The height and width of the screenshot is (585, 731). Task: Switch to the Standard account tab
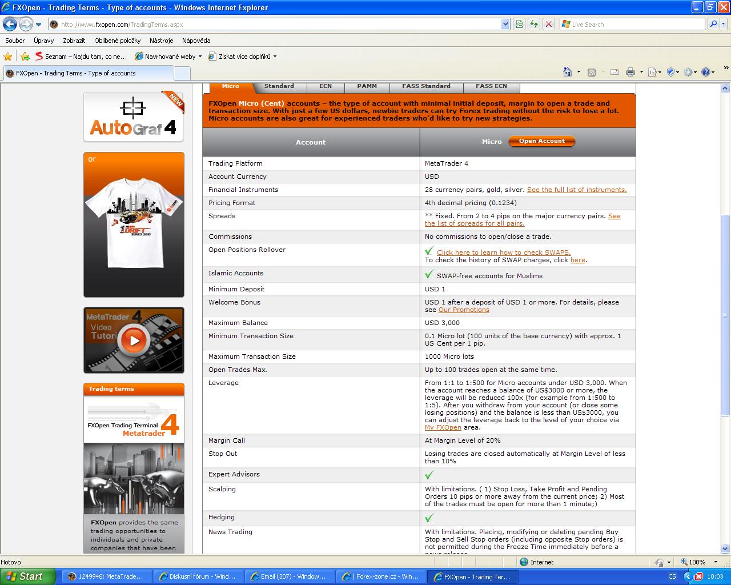279,86
